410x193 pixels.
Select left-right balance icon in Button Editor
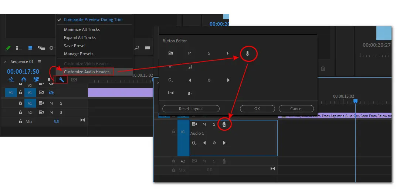click(x=171, y=93)
